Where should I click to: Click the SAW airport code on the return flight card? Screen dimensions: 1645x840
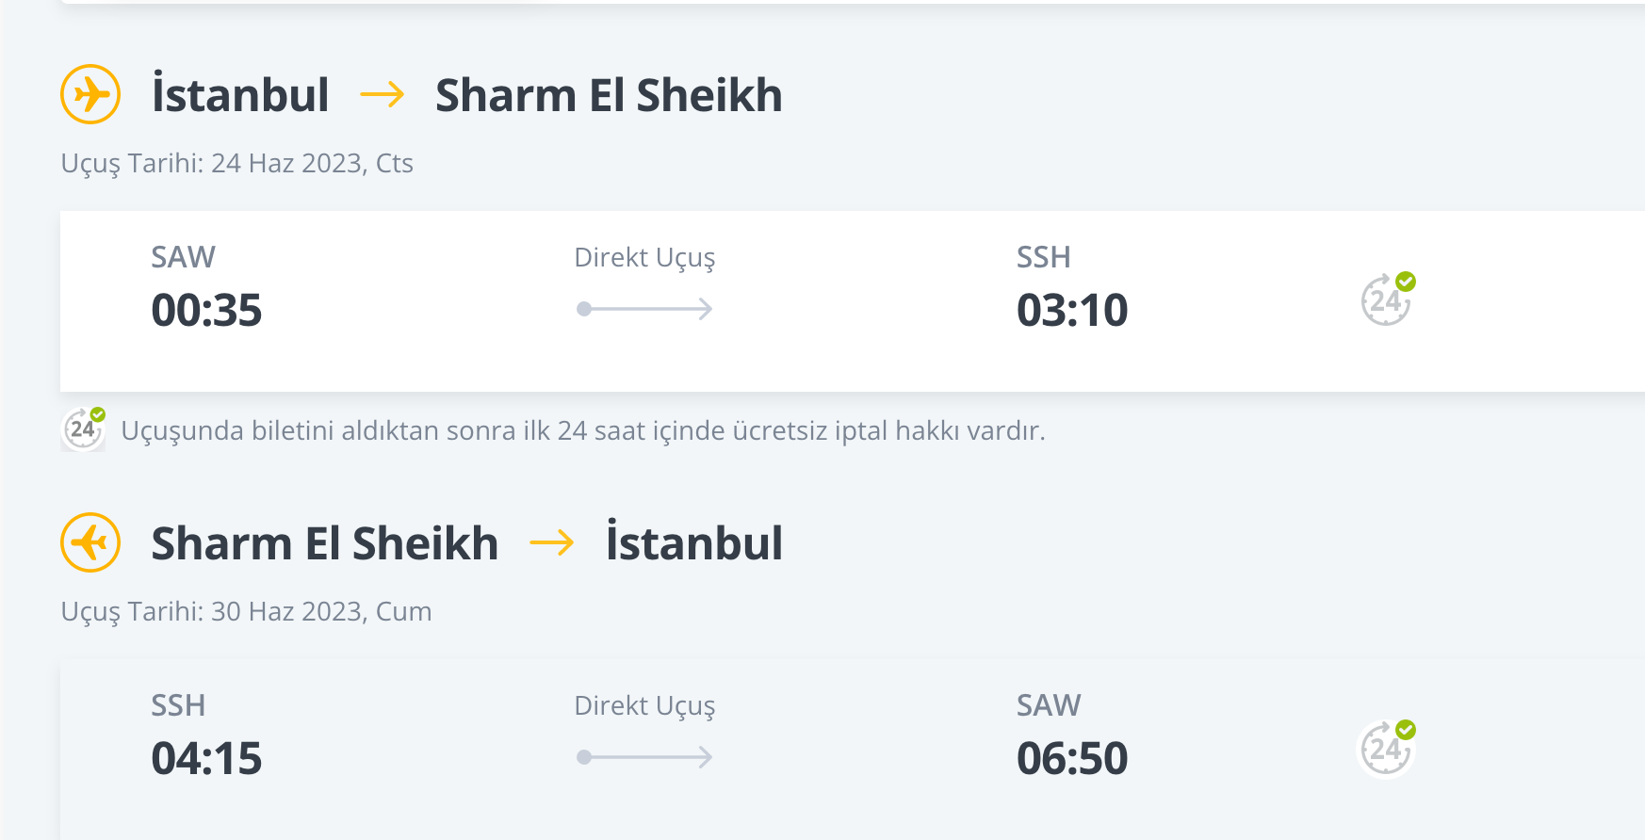pos(1049,705)
